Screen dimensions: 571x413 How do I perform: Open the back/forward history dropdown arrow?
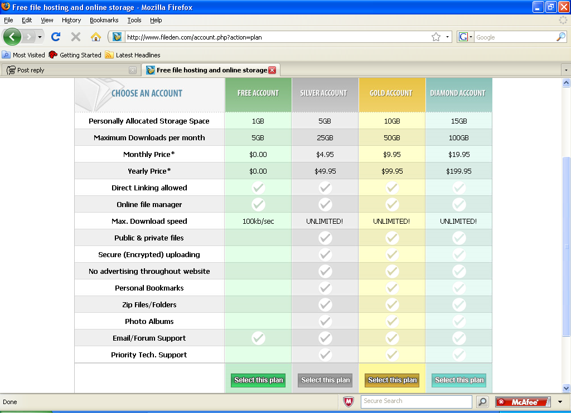40,37
